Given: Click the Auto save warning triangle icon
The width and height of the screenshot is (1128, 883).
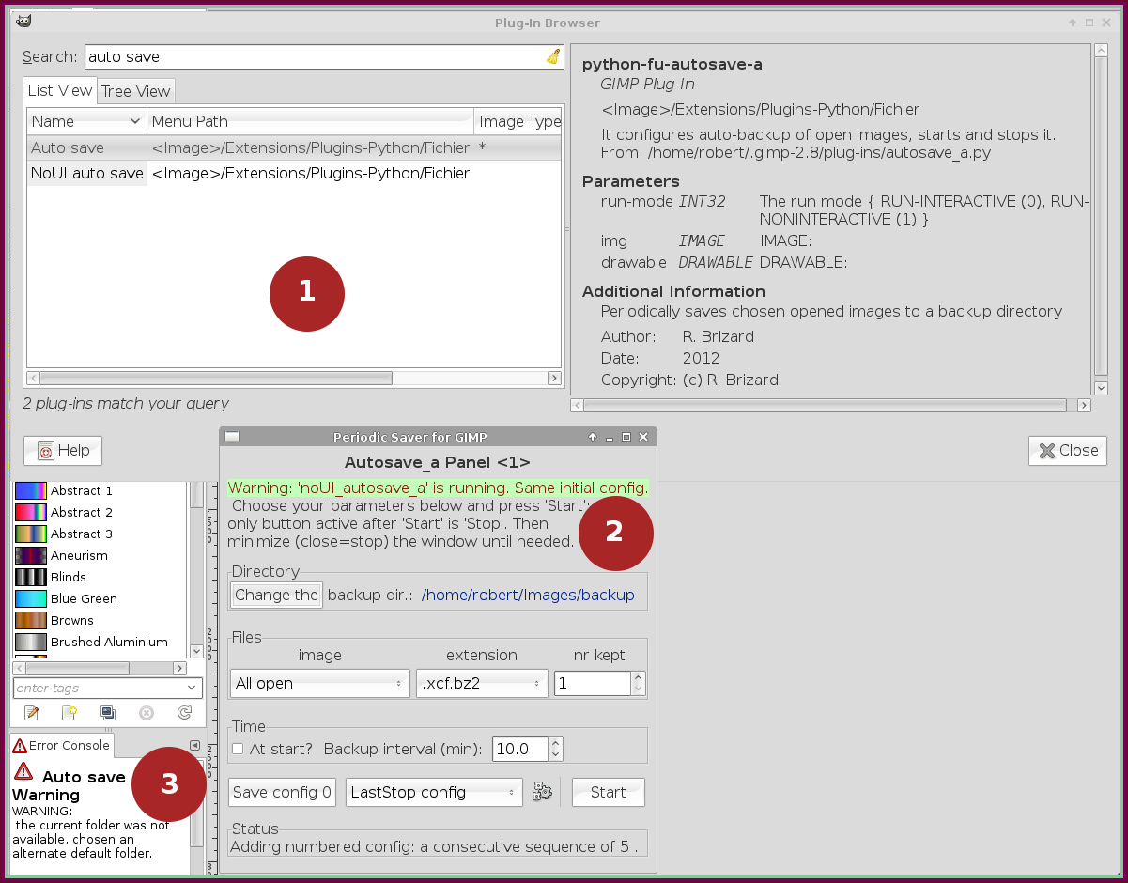Looking at the screenshot, I should [23, 773].
